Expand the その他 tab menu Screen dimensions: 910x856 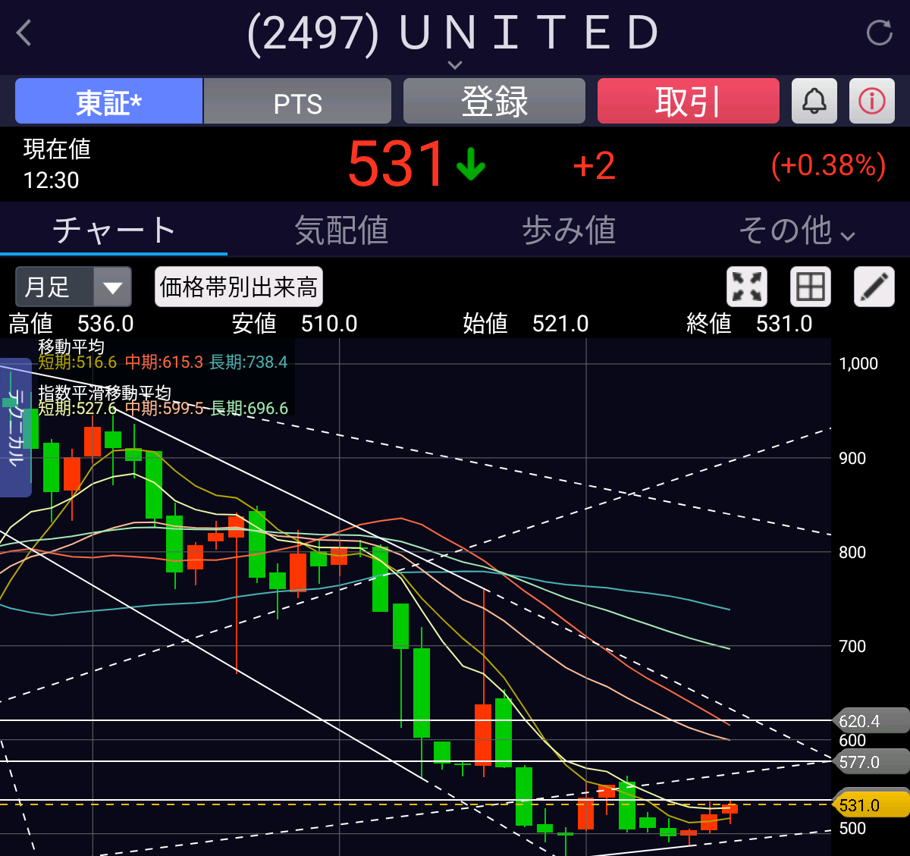click(797, 230)
